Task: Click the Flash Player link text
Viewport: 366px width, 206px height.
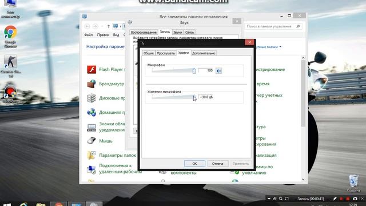Action: 112,69
